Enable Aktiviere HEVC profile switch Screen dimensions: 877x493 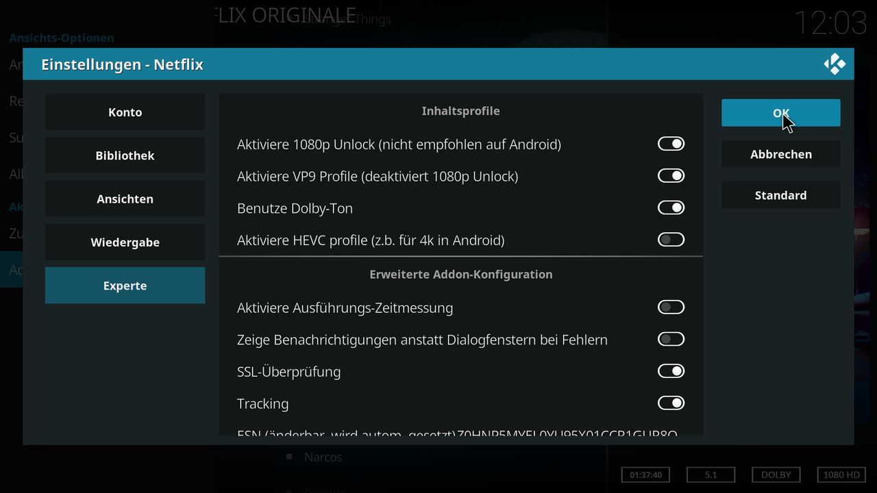[x=671, y=240]
